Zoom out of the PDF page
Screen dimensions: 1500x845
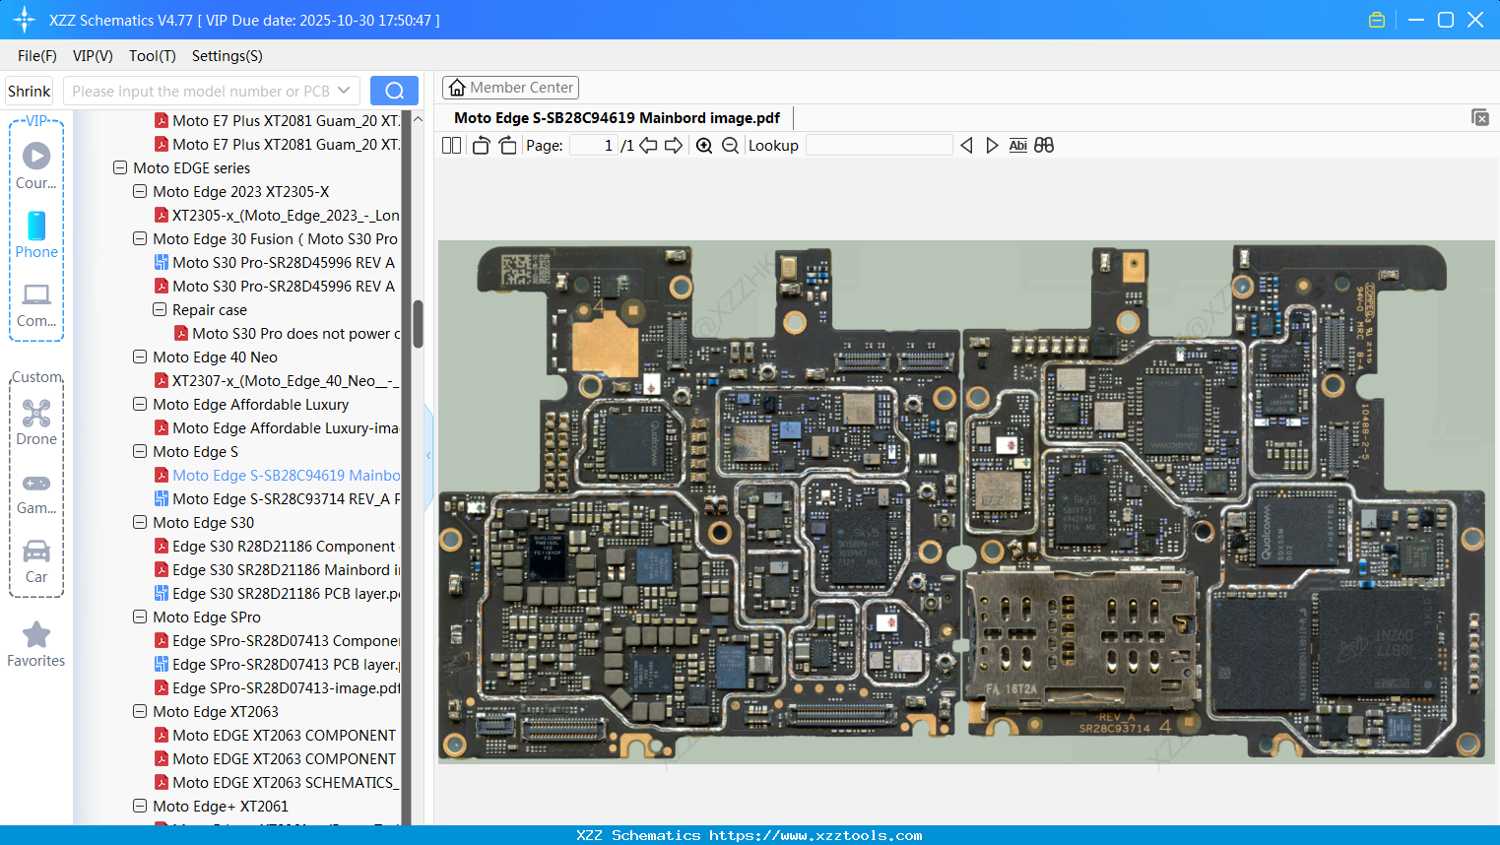pyautogui.click(x=729, y=145)
